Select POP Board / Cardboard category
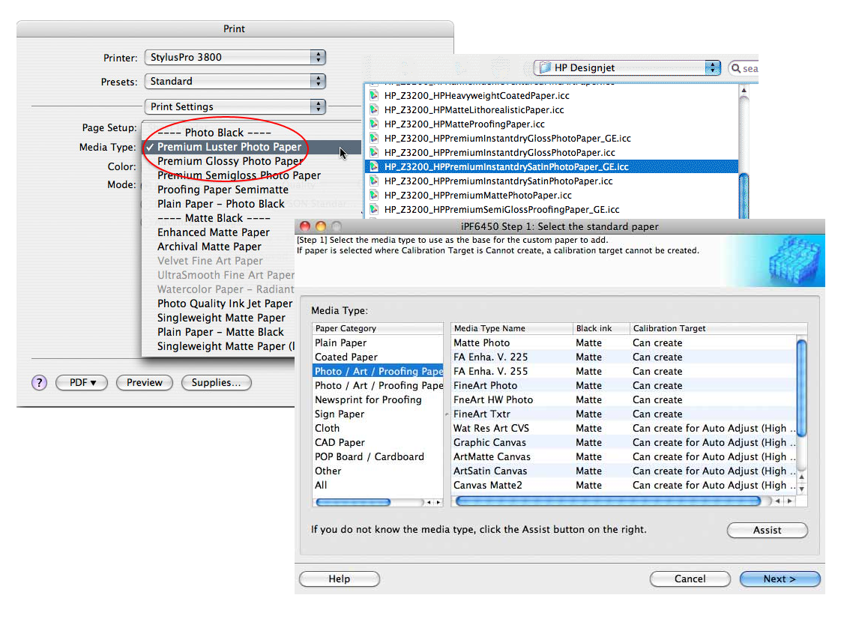Image resolution: width=850 pixels, height=637 pixels. pyautogui.click(x=378, y=456)
